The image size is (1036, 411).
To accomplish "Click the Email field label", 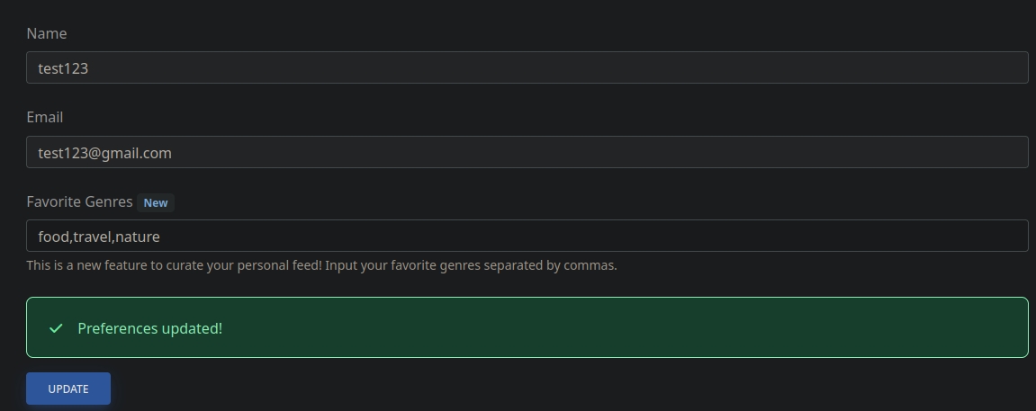I will [45, 117].
